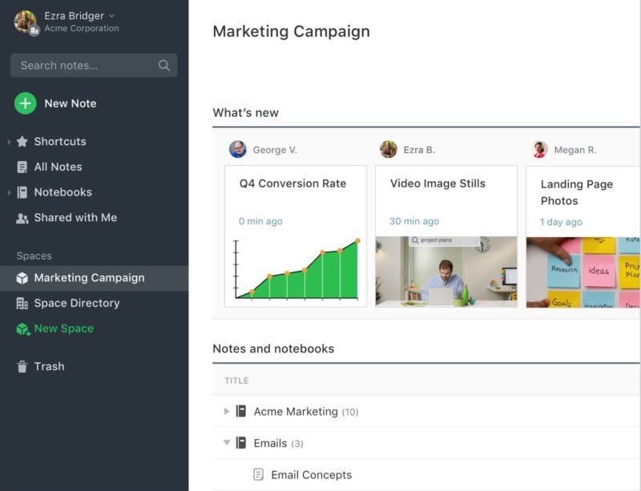The height and width of the screenshot is (491, 641).
Task: Click the All Notes page icon
Action: (22, 167)
